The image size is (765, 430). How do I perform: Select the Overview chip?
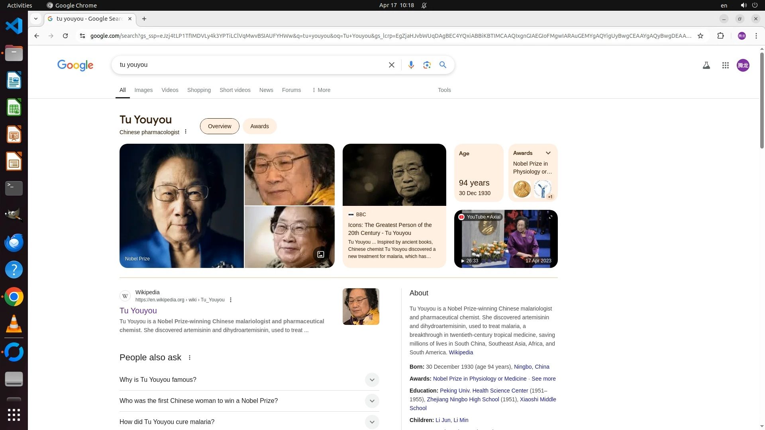pos(220,126)
